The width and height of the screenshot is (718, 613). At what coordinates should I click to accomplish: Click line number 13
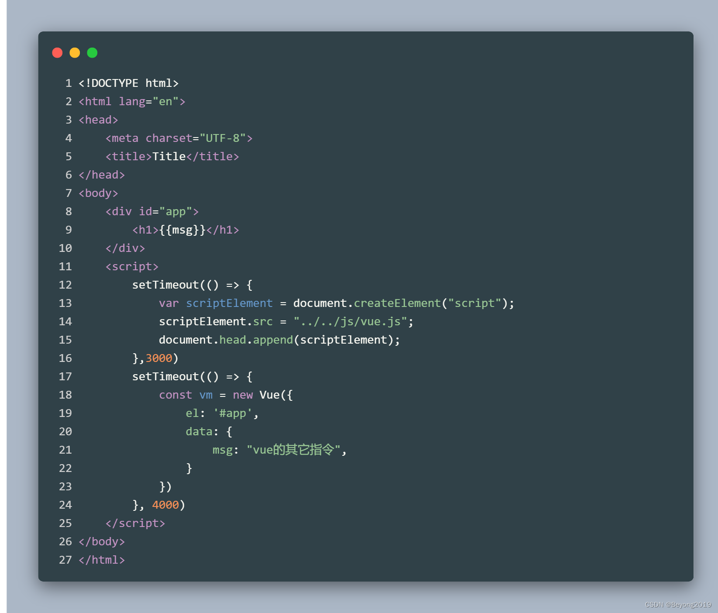tap(65, 303)
